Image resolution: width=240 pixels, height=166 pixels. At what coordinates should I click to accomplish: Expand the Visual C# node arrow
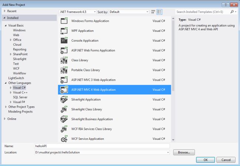(11, 87)
